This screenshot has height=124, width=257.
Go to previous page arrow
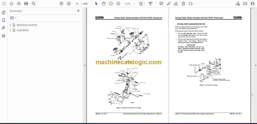61,4
